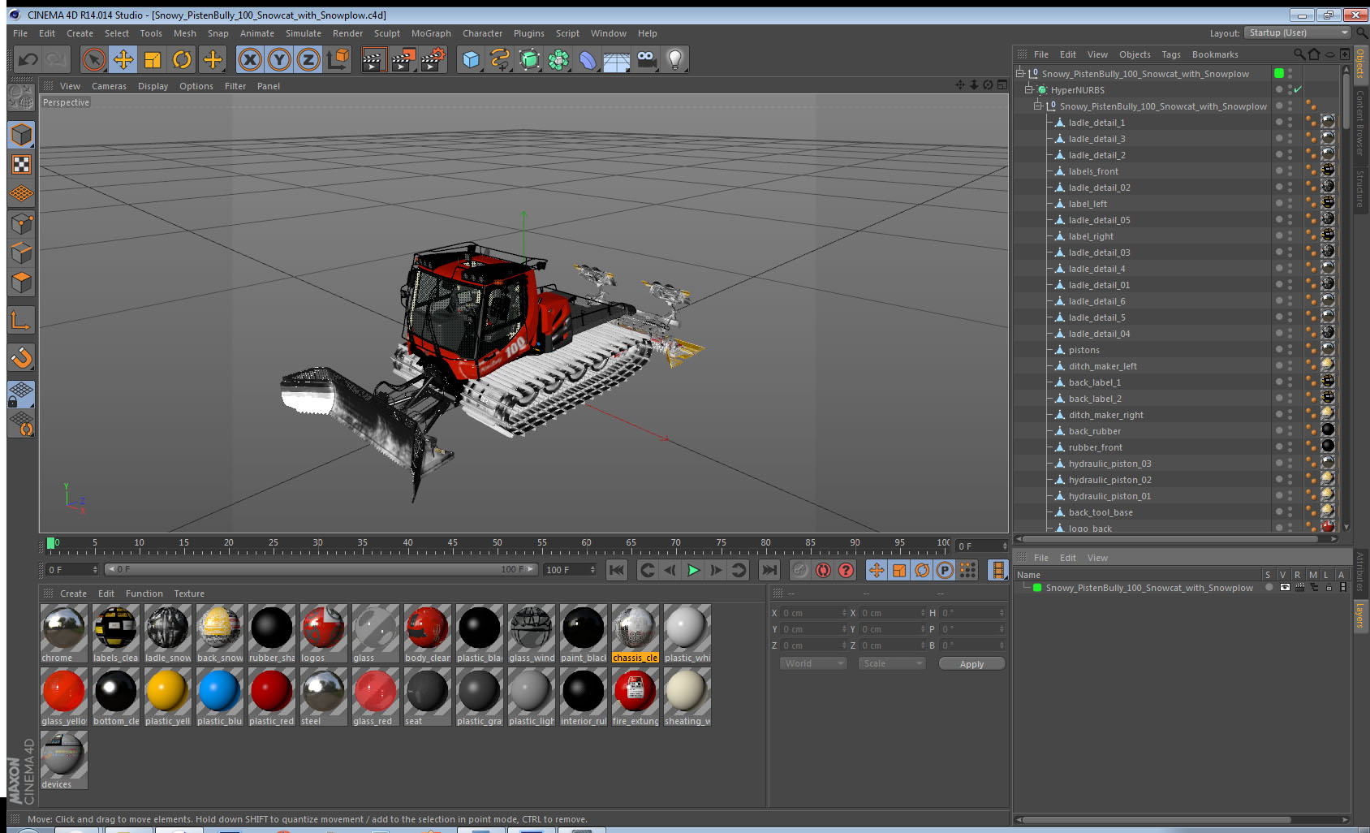Add a HyperNURBS generator object
Image resolution: width=1370 pixels, height=833 pixels.
pos(529,59)
